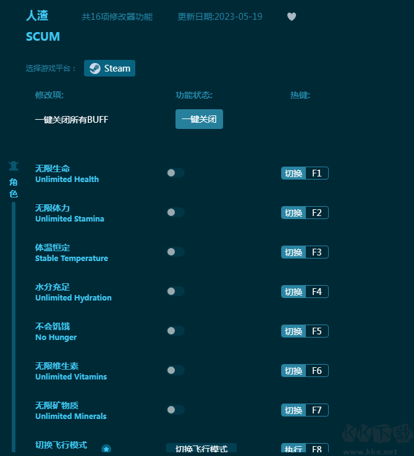The image size is (414, 456).
Task: Select the Steam platform button
Action: point(109,68)
